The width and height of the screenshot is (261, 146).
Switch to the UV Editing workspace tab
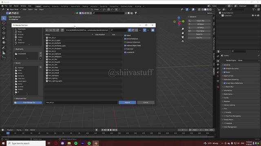(64, 6)
